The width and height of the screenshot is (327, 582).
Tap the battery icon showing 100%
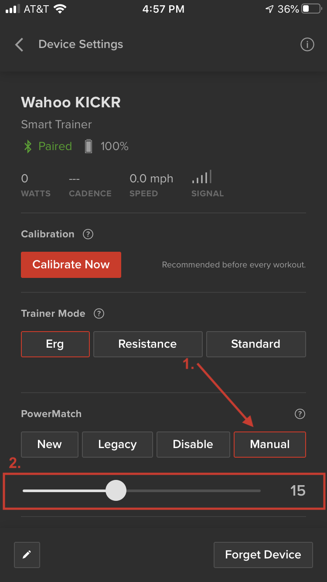pos(89,147)
